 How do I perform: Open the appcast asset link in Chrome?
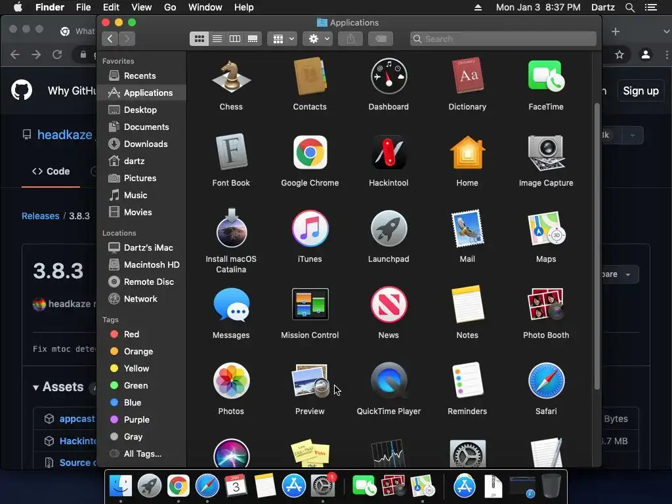pos(77,419)
